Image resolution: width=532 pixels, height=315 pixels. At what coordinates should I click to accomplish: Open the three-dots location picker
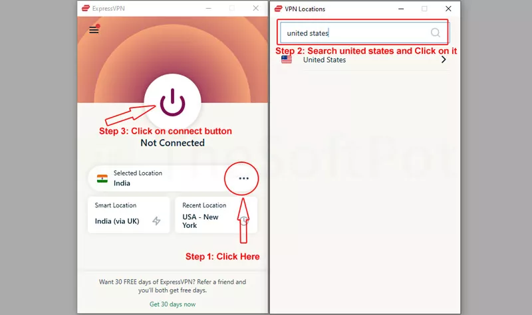point(243,178)
